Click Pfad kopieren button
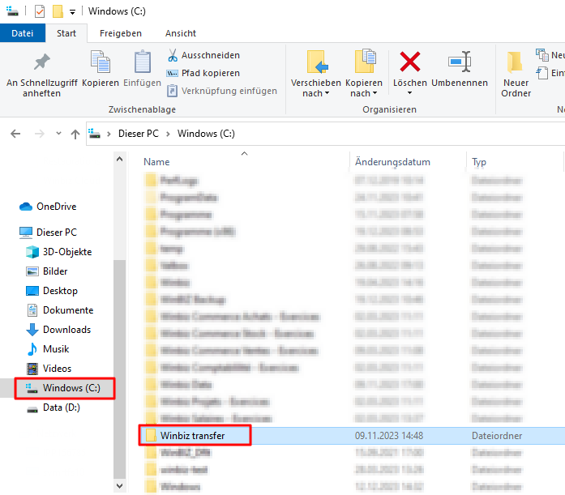 point(203,73)
